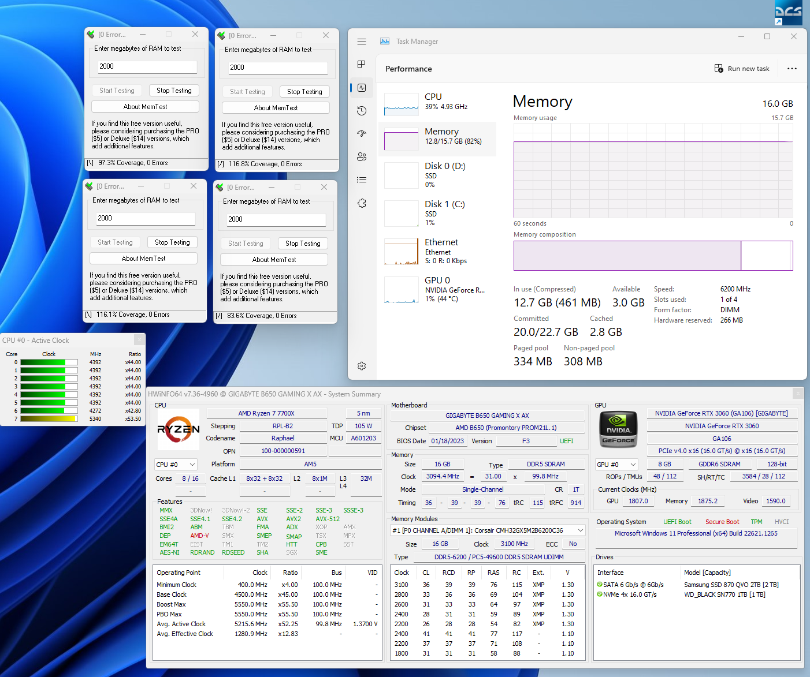
Task: Click NVIDIA GeForce RTX 3060 GPU name field
Action: 722,426
